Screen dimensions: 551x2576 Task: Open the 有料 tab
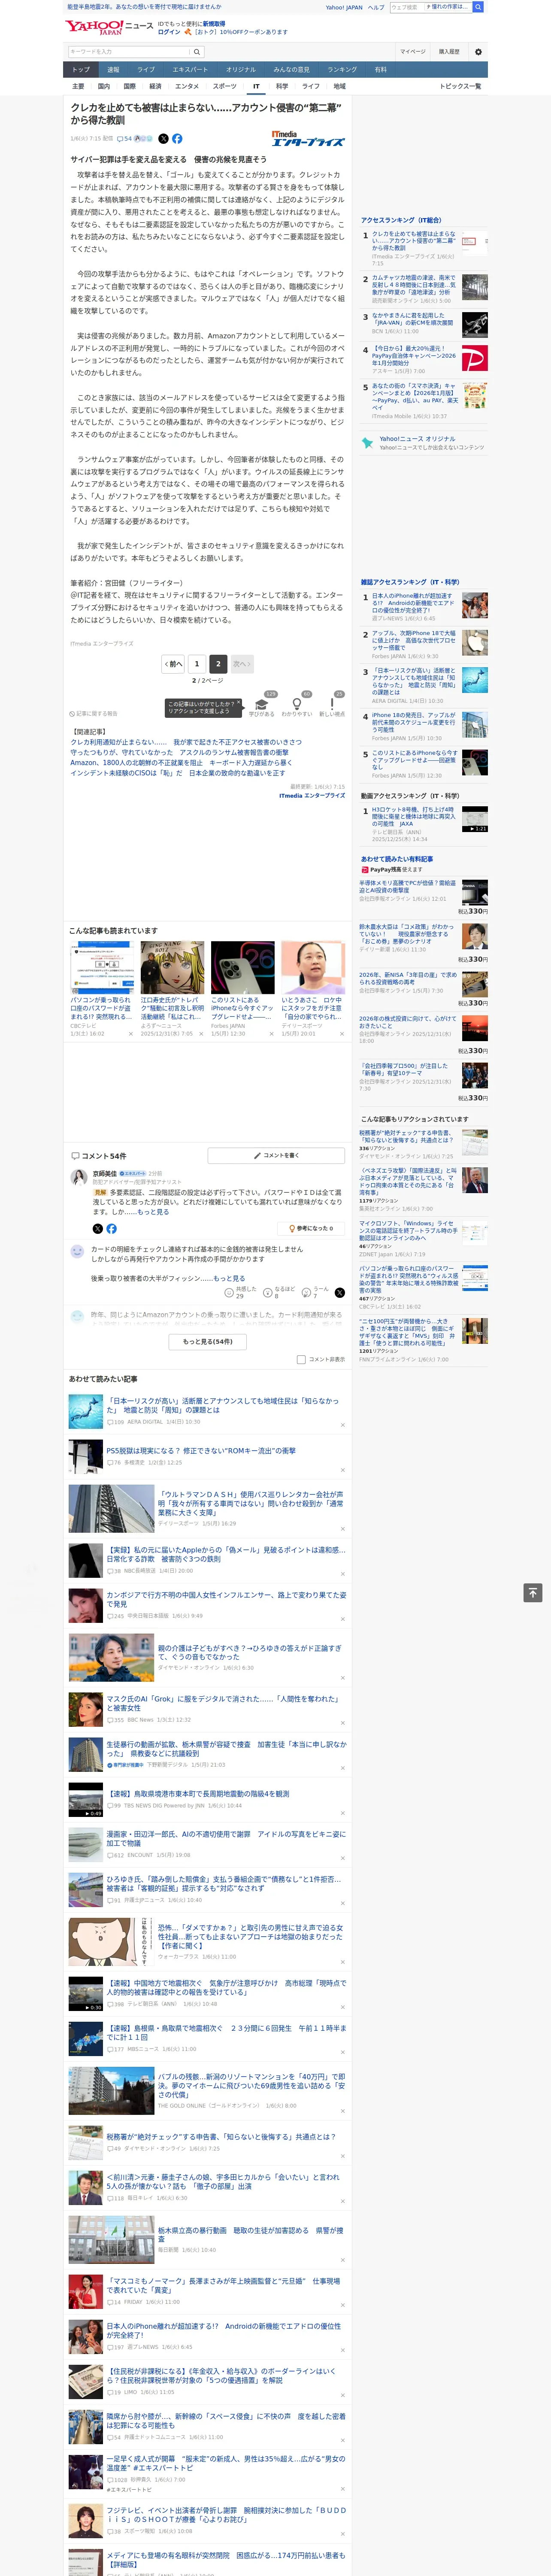[x=381, y=70]
